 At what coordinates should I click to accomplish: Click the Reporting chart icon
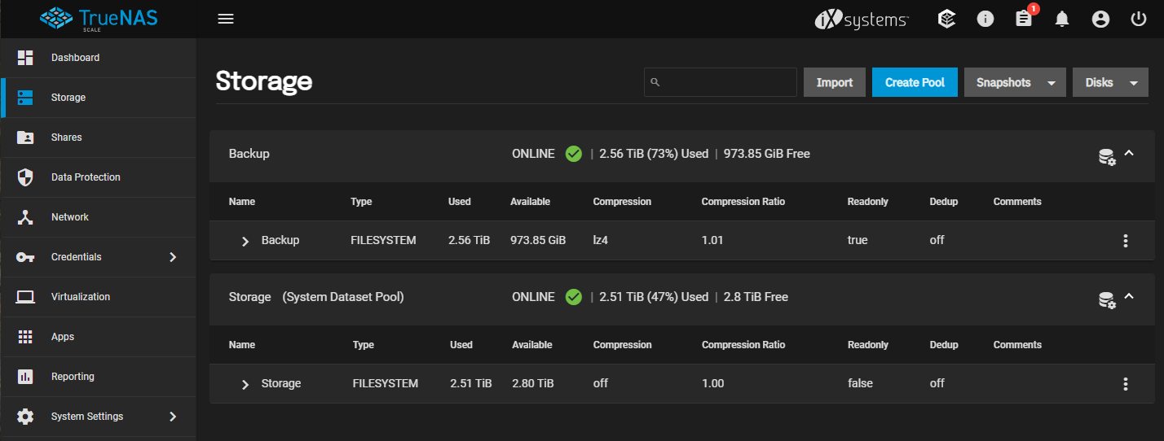[x=25, y=377]
